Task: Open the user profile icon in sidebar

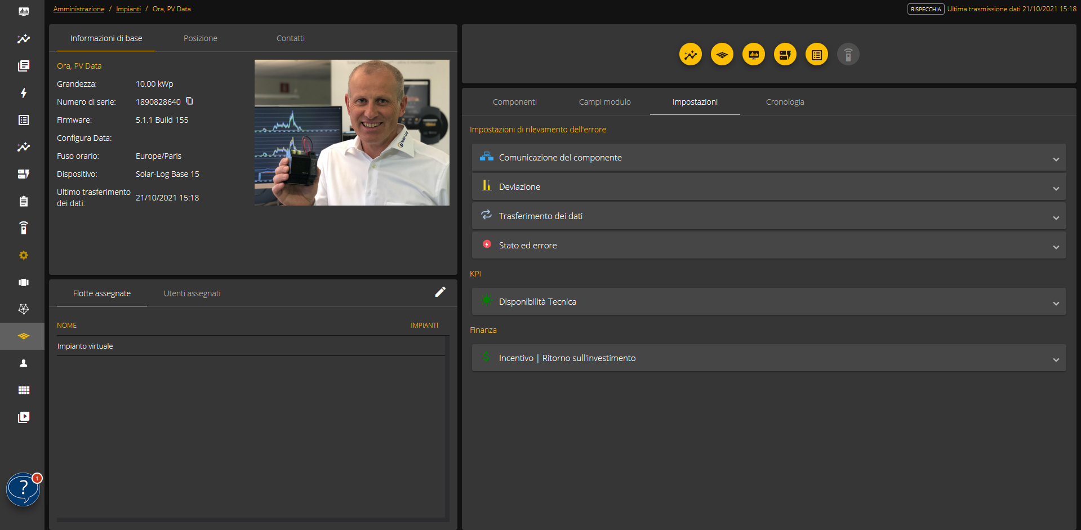Action: (24, 363)
